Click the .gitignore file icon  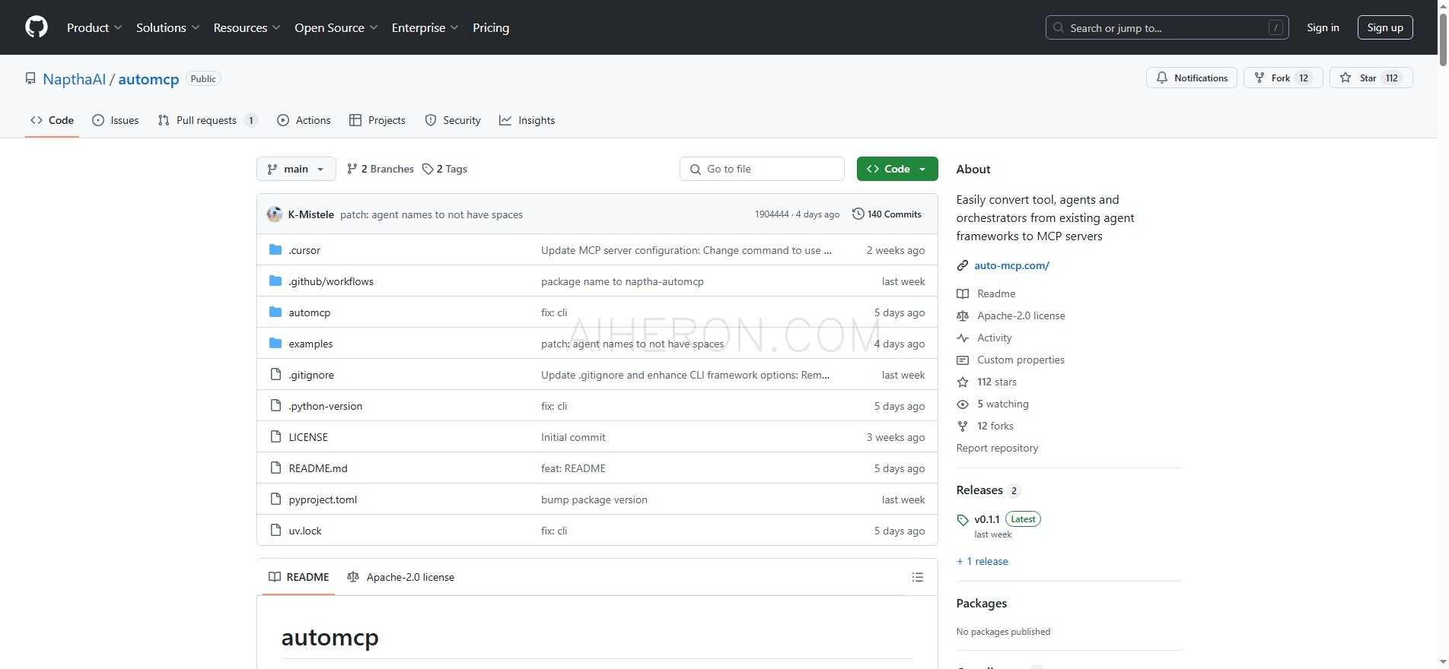(275, 375)
